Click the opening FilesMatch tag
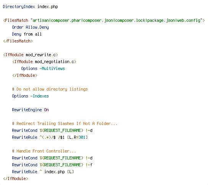 point(104,20)
